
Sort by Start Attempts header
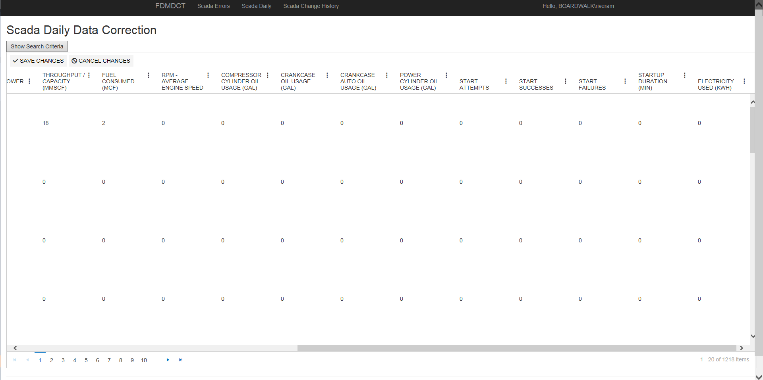coord(474,84)
